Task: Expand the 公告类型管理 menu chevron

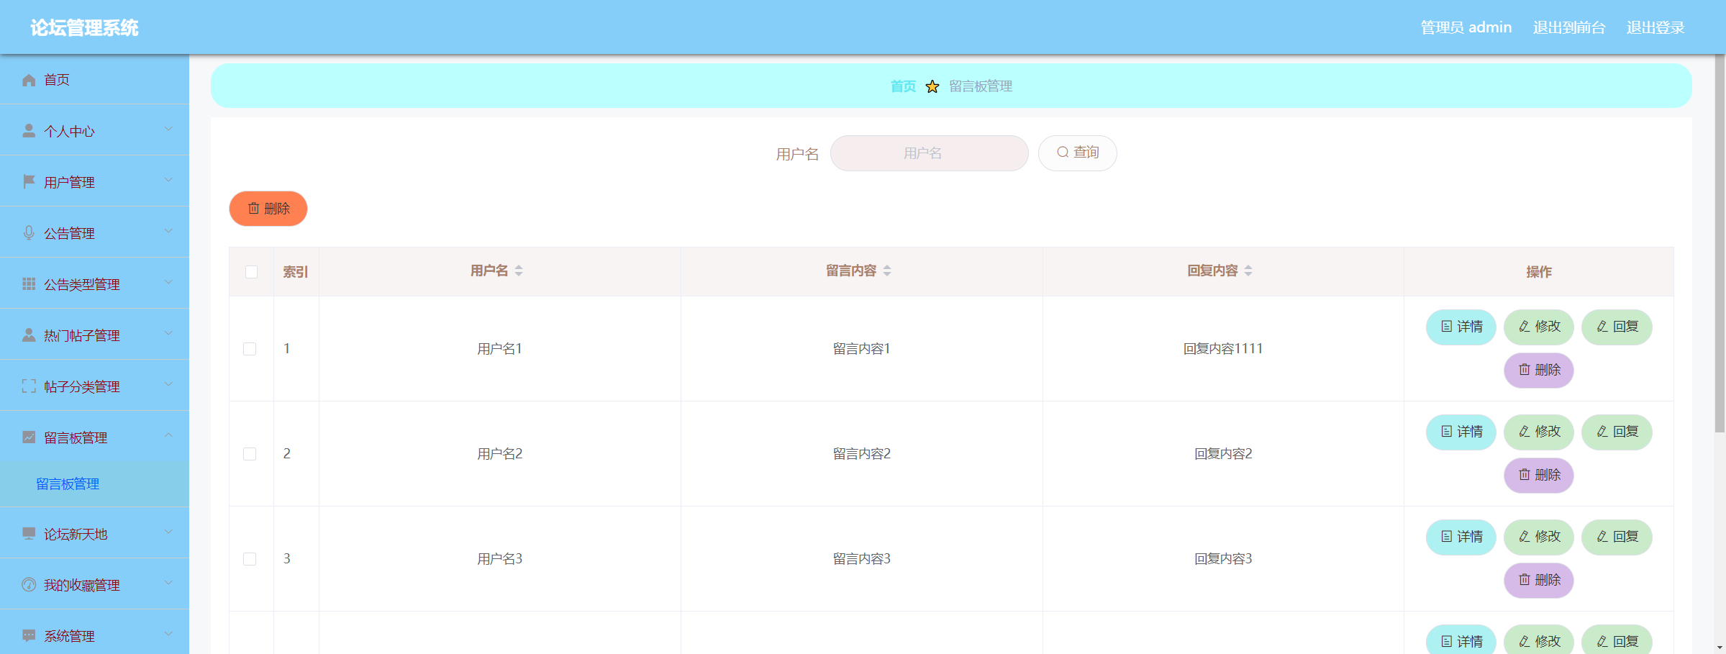Action: point(168,283)
